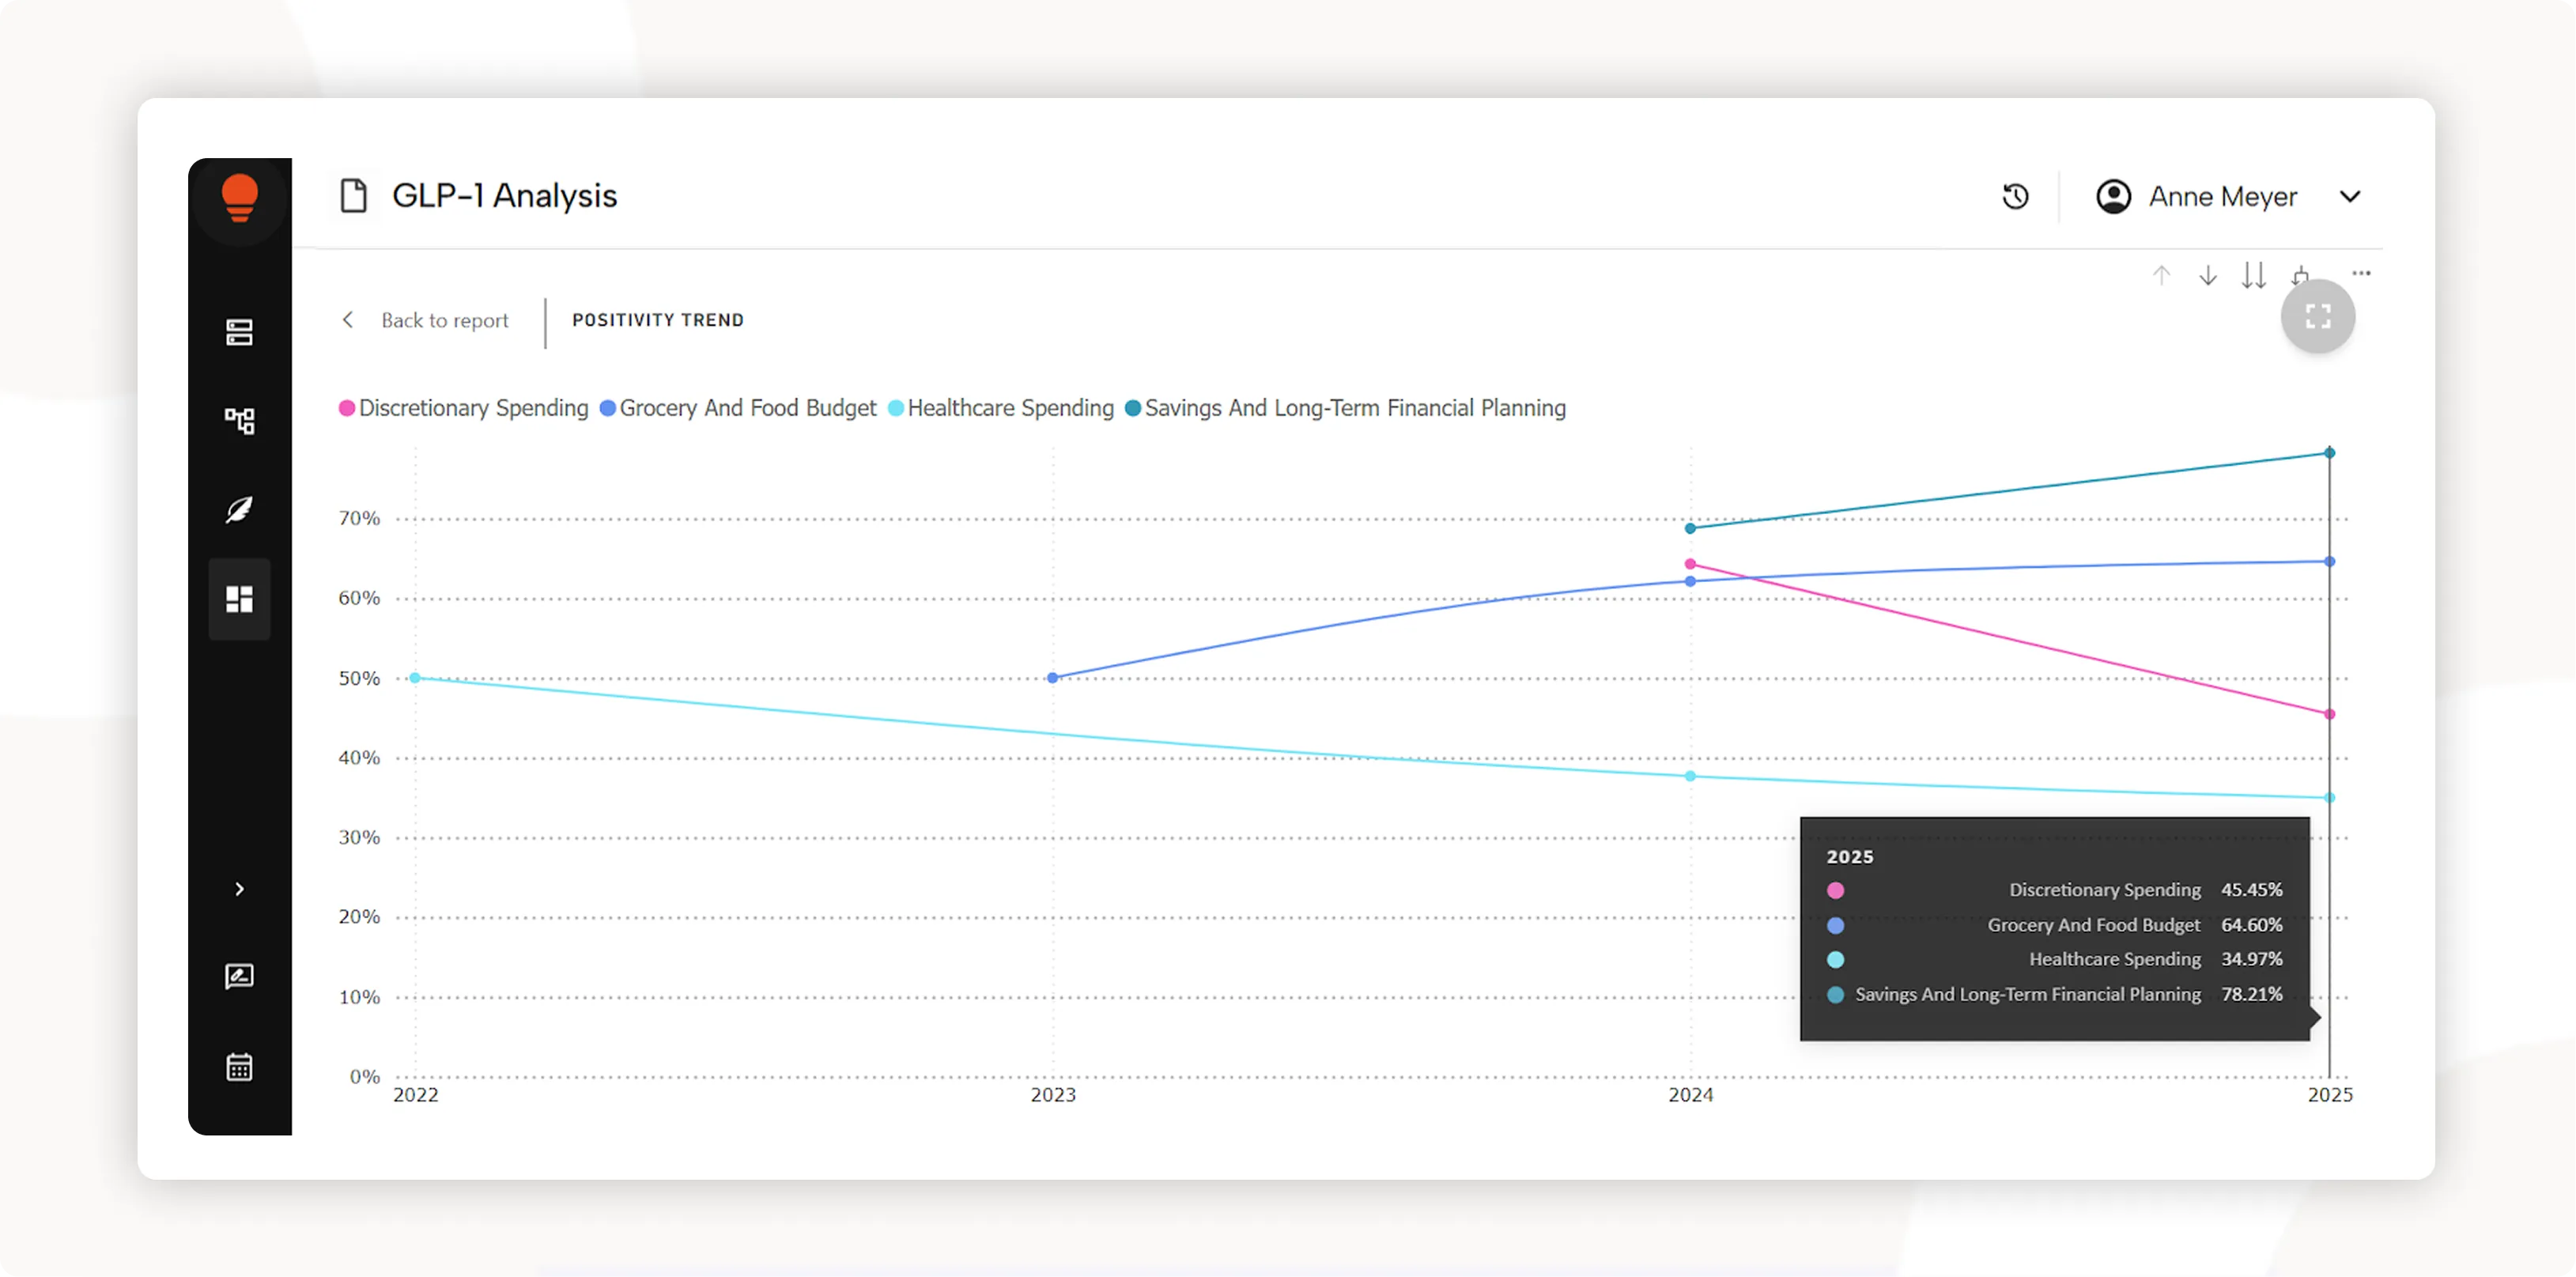The width and height of the screenshot is (2576, 1277).
Task: Select the Healthcare Spending 2022 data point
Action: point(415,678)
